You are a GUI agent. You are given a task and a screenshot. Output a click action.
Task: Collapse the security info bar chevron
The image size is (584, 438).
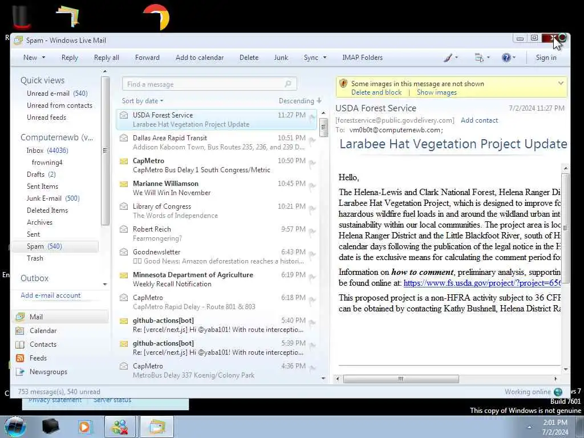pos(561,83)
